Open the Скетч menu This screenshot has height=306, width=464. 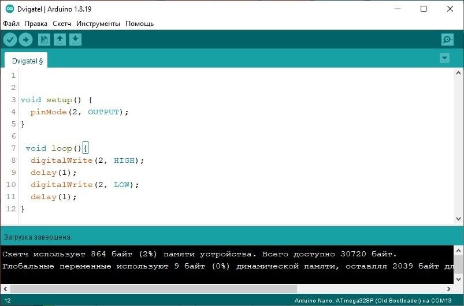point(62,24)
